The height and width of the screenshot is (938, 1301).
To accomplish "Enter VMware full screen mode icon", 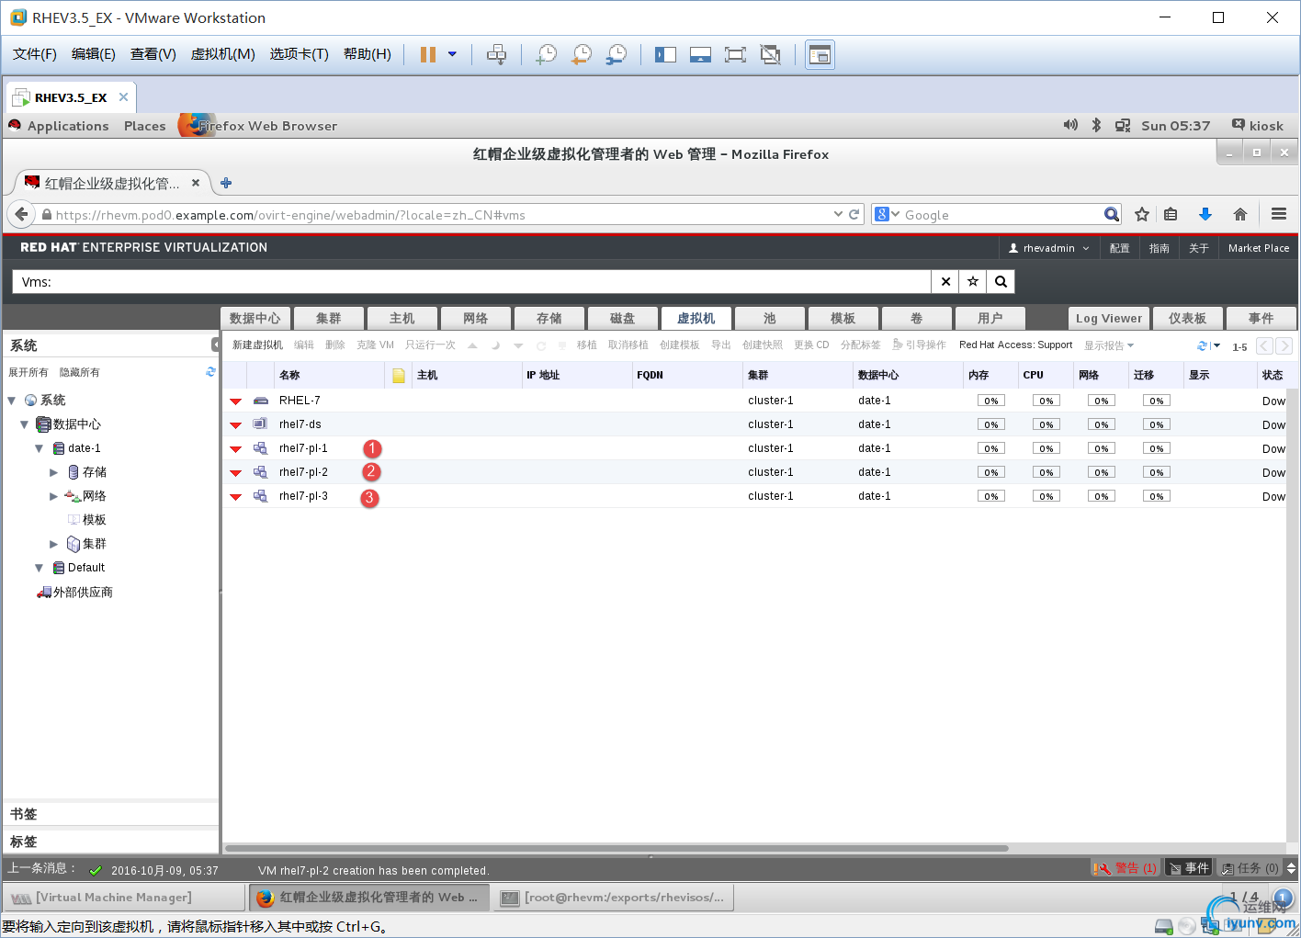I will (735, 54).
